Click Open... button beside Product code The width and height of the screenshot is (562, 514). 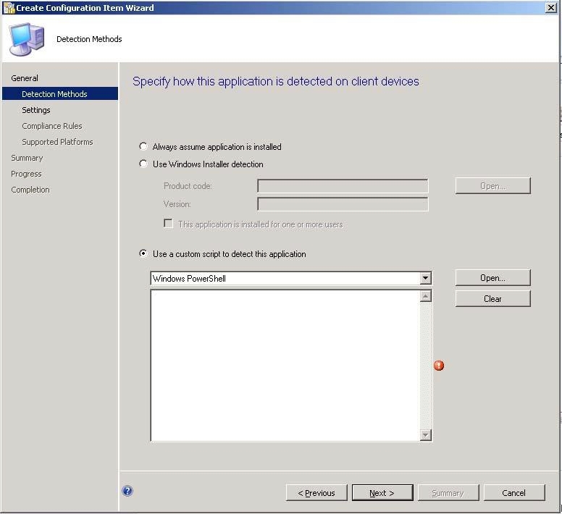(492, 186)
